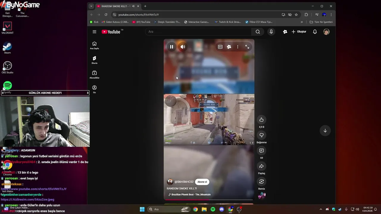Open the Kick bookmark
Viewport: 381px width, 214px height.
[94, 22]
